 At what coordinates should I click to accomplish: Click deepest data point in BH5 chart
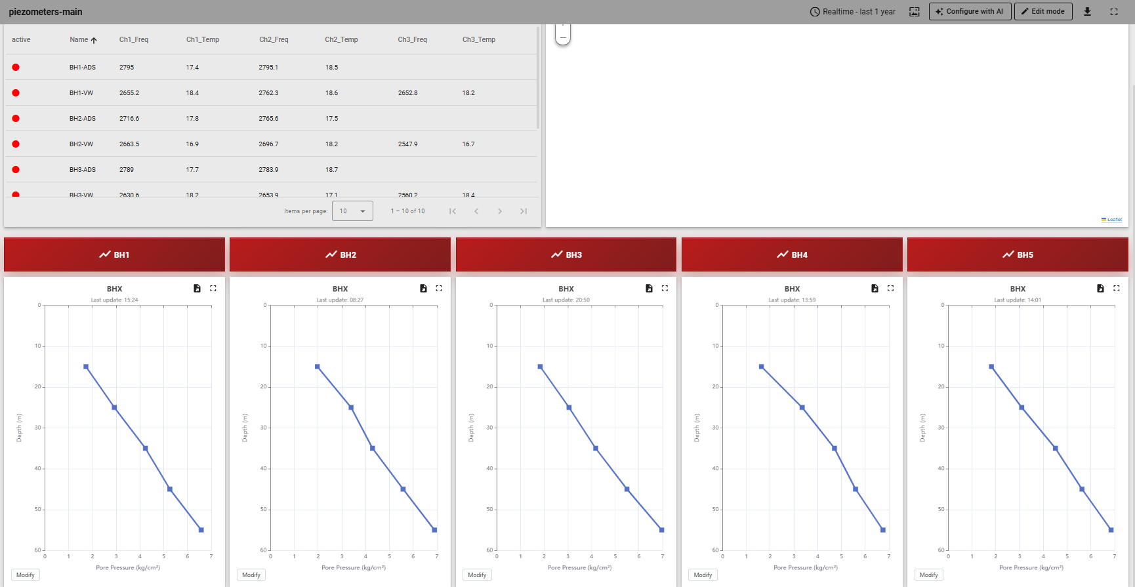click(x=1111, y=530)
